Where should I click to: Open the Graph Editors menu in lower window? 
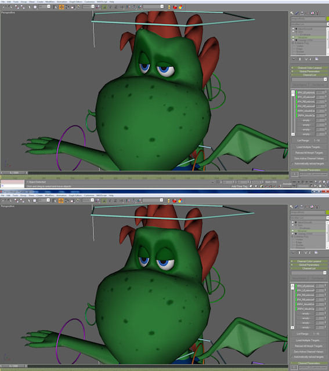click(x=75, y=195)
